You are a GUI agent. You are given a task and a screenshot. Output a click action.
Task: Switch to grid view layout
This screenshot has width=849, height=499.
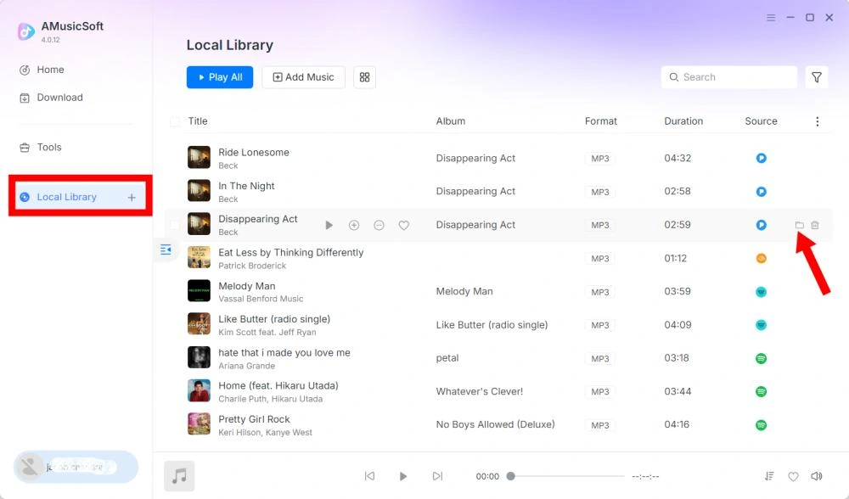[364, 77]
